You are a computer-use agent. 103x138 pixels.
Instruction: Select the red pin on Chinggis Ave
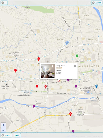pyautogui.click(x=71, y=114)
